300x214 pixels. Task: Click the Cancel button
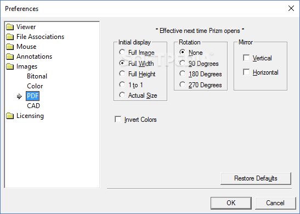275,203
